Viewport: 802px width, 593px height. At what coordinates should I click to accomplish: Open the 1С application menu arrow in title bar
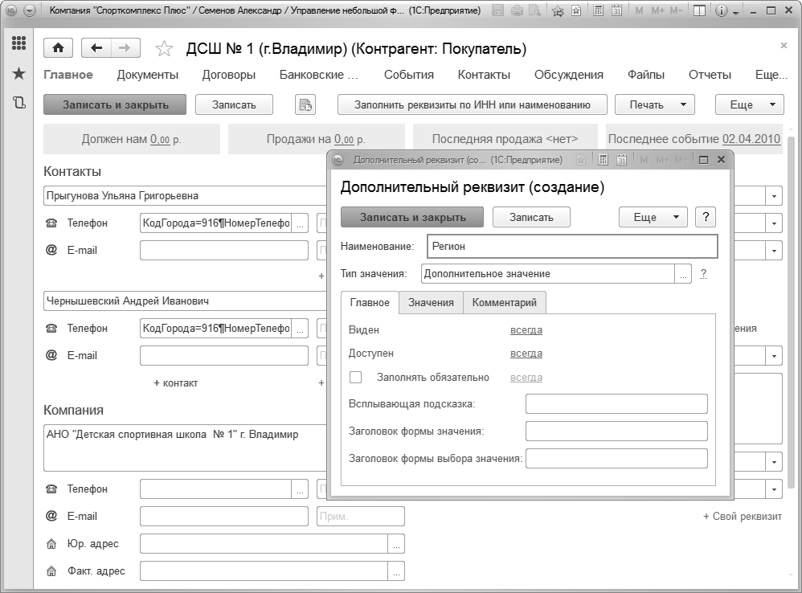[30, 10]
